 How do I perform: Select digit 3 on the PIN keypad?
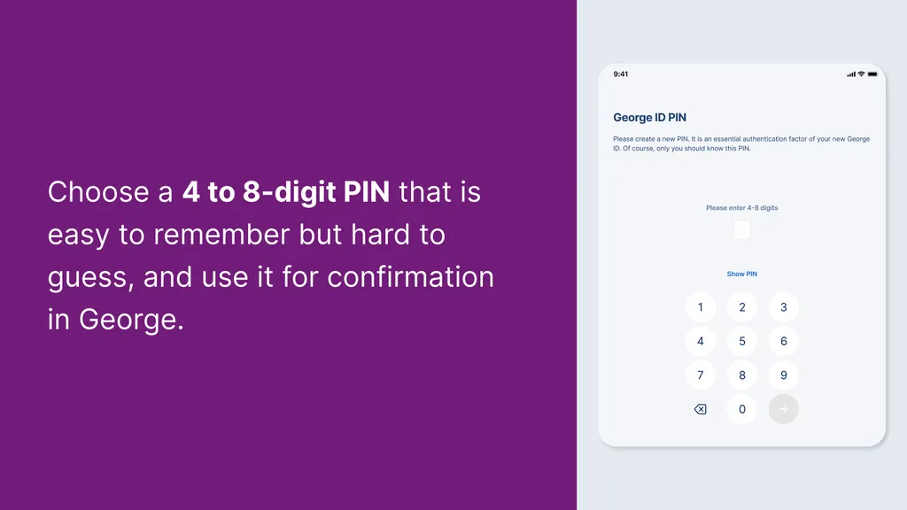(783, 306)
